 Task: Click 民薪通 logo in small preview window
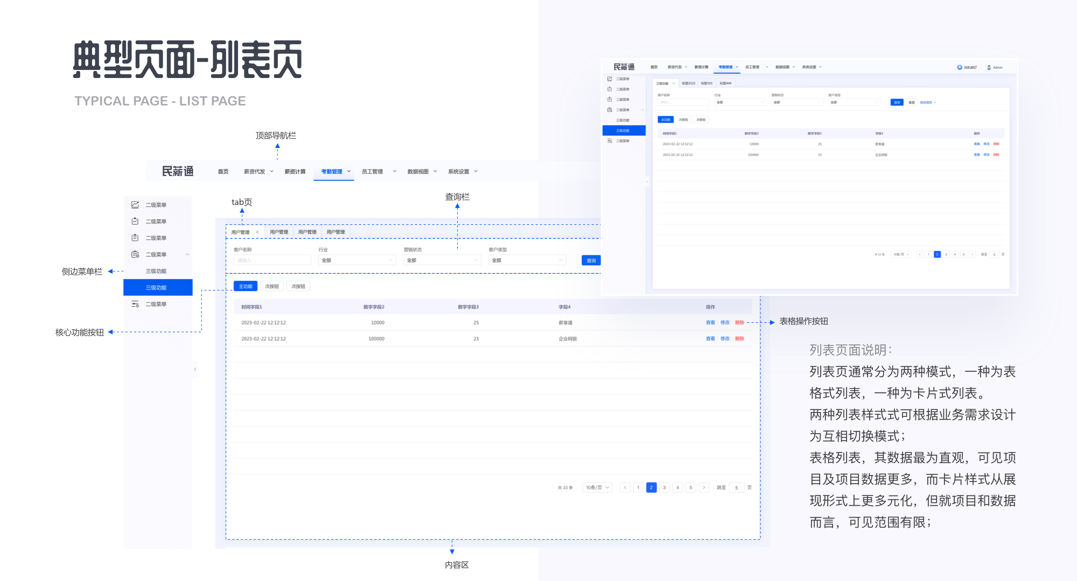coord(624,67)
